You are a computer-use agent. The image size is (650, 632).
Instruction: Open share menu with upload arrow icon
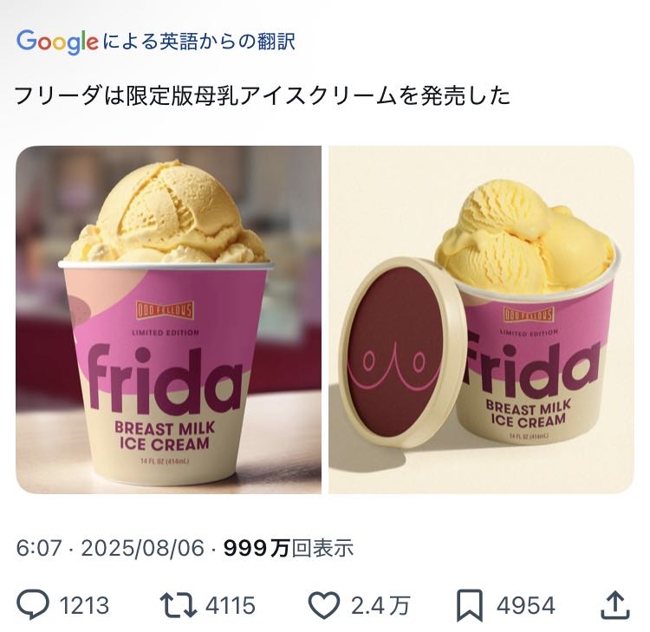click(x=615, y=605)
